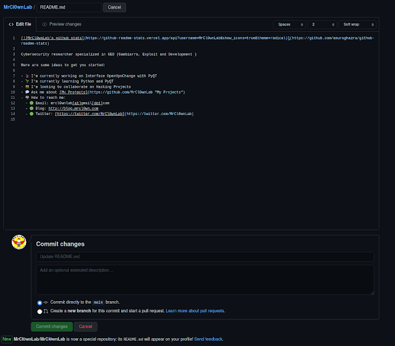Edit the README.md filename field

tap(69, 7)
